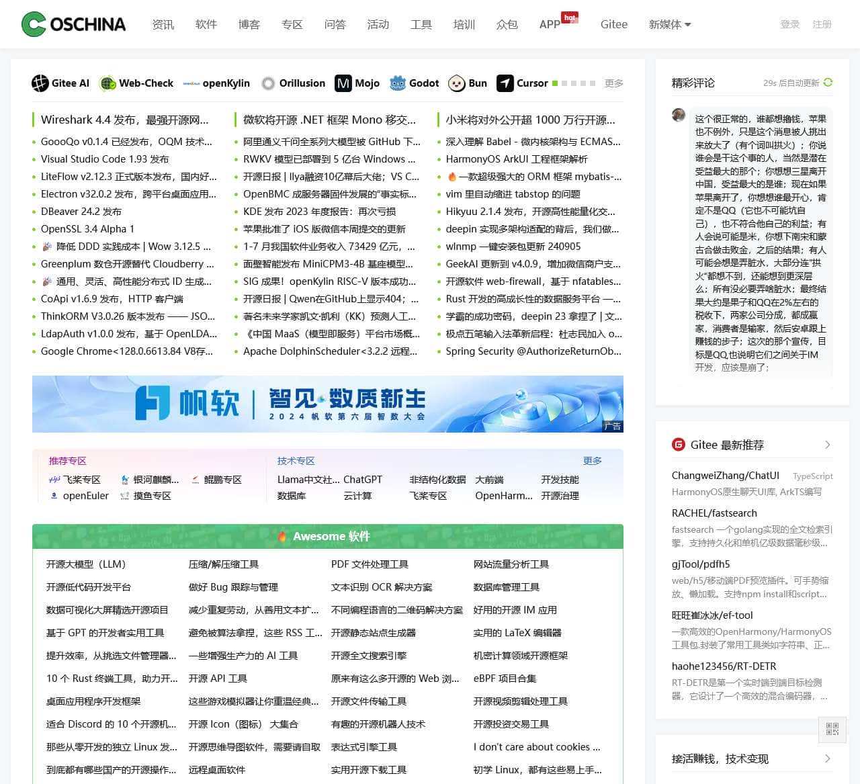The image size is (860, 784).
Task: Click the Orillusion icon
Action: [268, 83]
